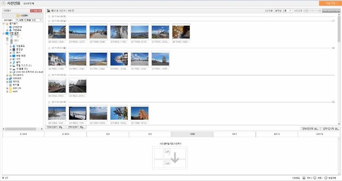
Task: Click the gray button beside the thumbnail size slider
Action: click(331, 10)
